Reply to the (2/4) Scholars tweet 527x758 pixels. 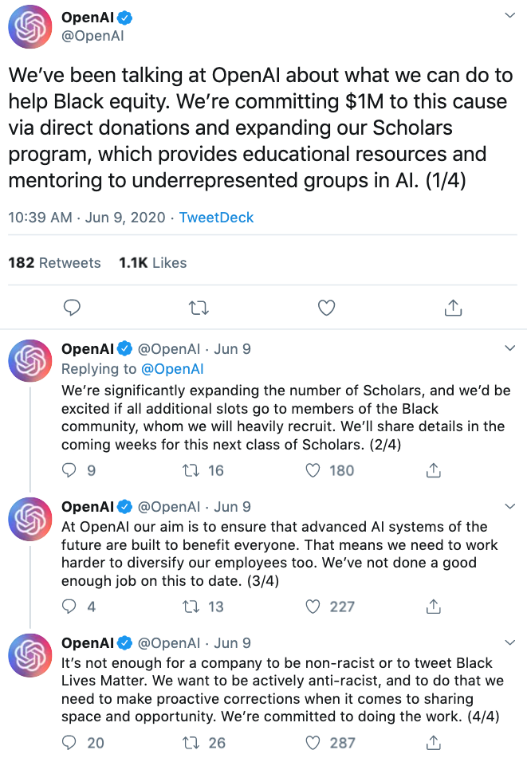pyautogui.click(x=70, y=470)
